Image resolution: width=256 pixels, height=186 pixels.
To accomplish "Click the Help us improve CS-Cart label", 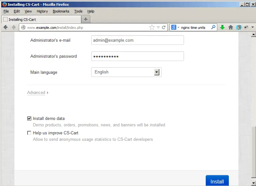I will point(55,133).
